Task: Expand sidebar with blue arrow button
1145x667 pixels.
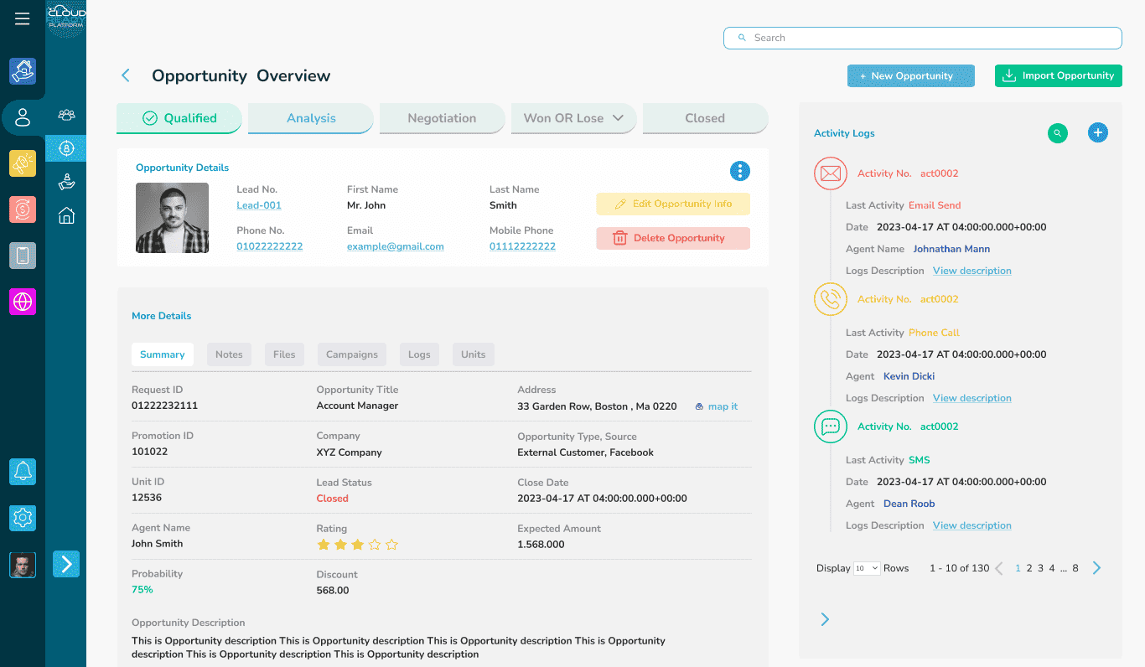Action: (x=66, y=564)
